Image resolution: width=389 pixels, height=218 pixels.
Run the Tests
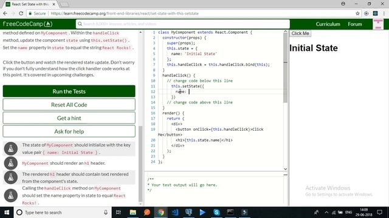[x=69, y=91]
